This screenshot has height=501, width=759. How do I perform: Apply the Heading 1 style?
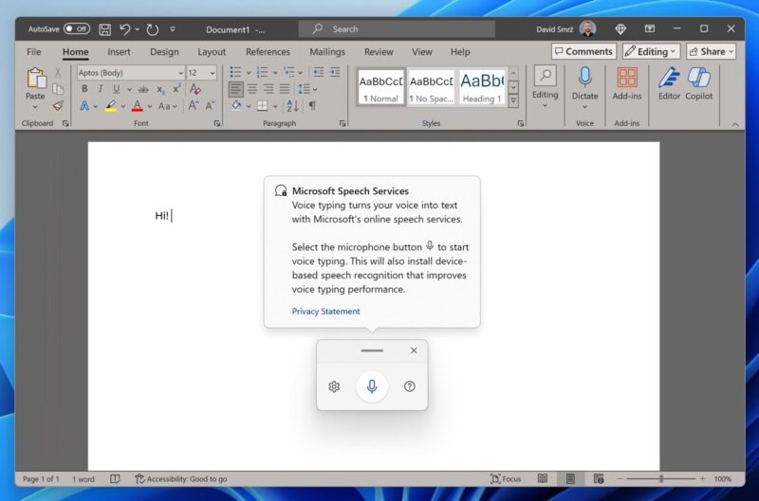tap(482, 87)
